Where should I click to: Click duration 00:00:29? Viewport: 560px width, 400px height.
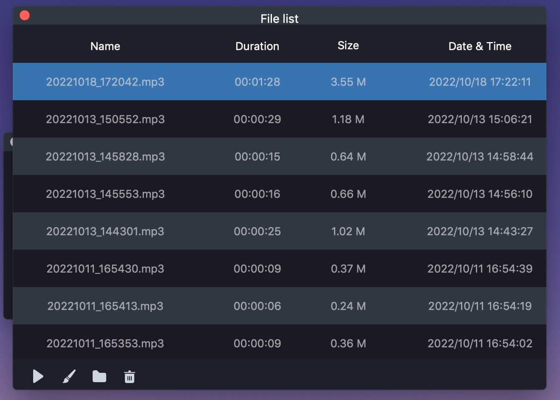point(257,119)
